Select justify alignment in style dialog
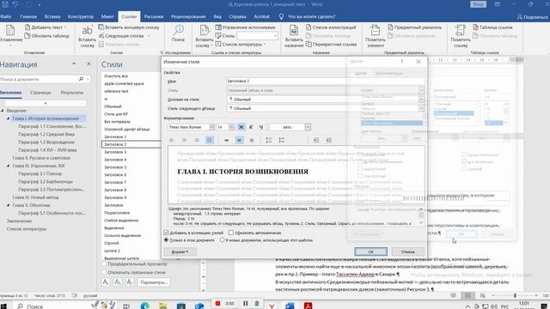The width and height of the screenshot is (550, 309). pos(210,140)
